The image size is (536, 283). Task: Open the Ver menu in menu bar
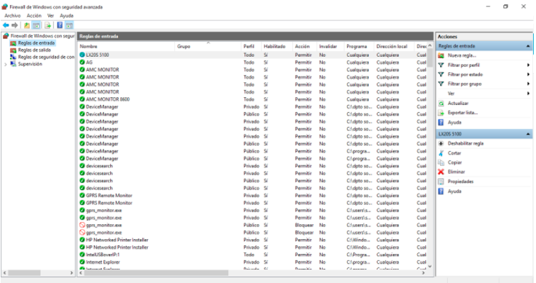point(50,16)
